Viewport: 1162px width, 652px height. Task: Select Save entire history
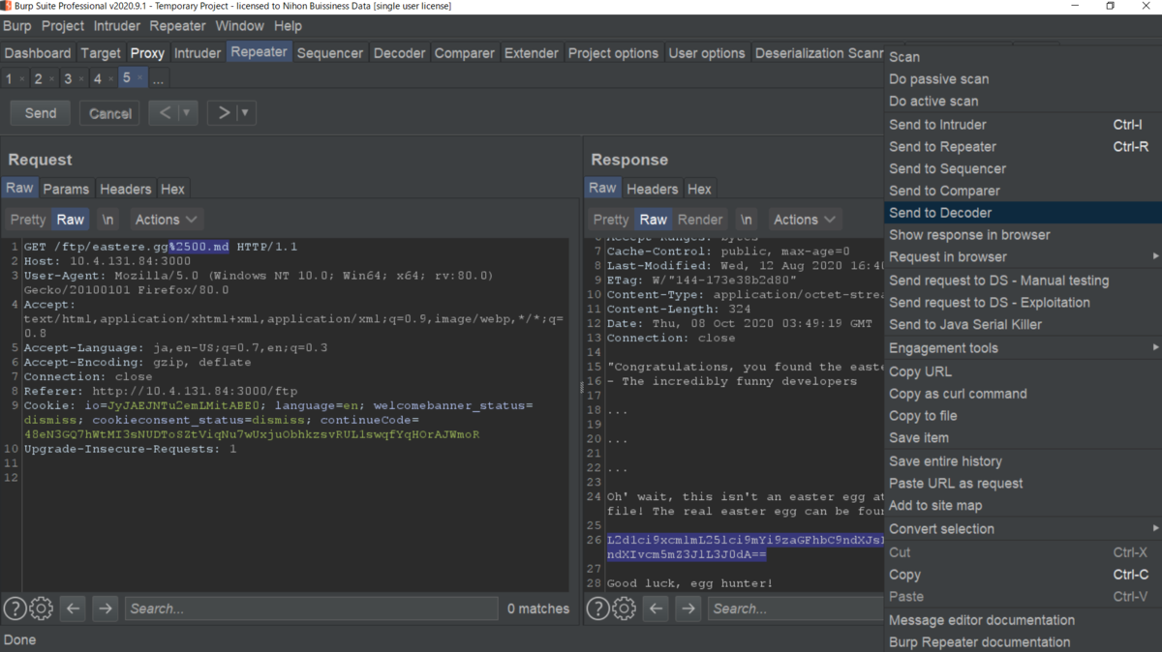(1023, 461)
